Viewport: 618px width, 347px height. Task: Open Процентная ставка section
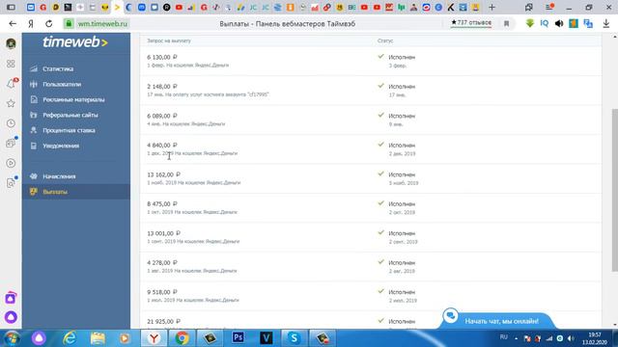(x=69, y=130)
